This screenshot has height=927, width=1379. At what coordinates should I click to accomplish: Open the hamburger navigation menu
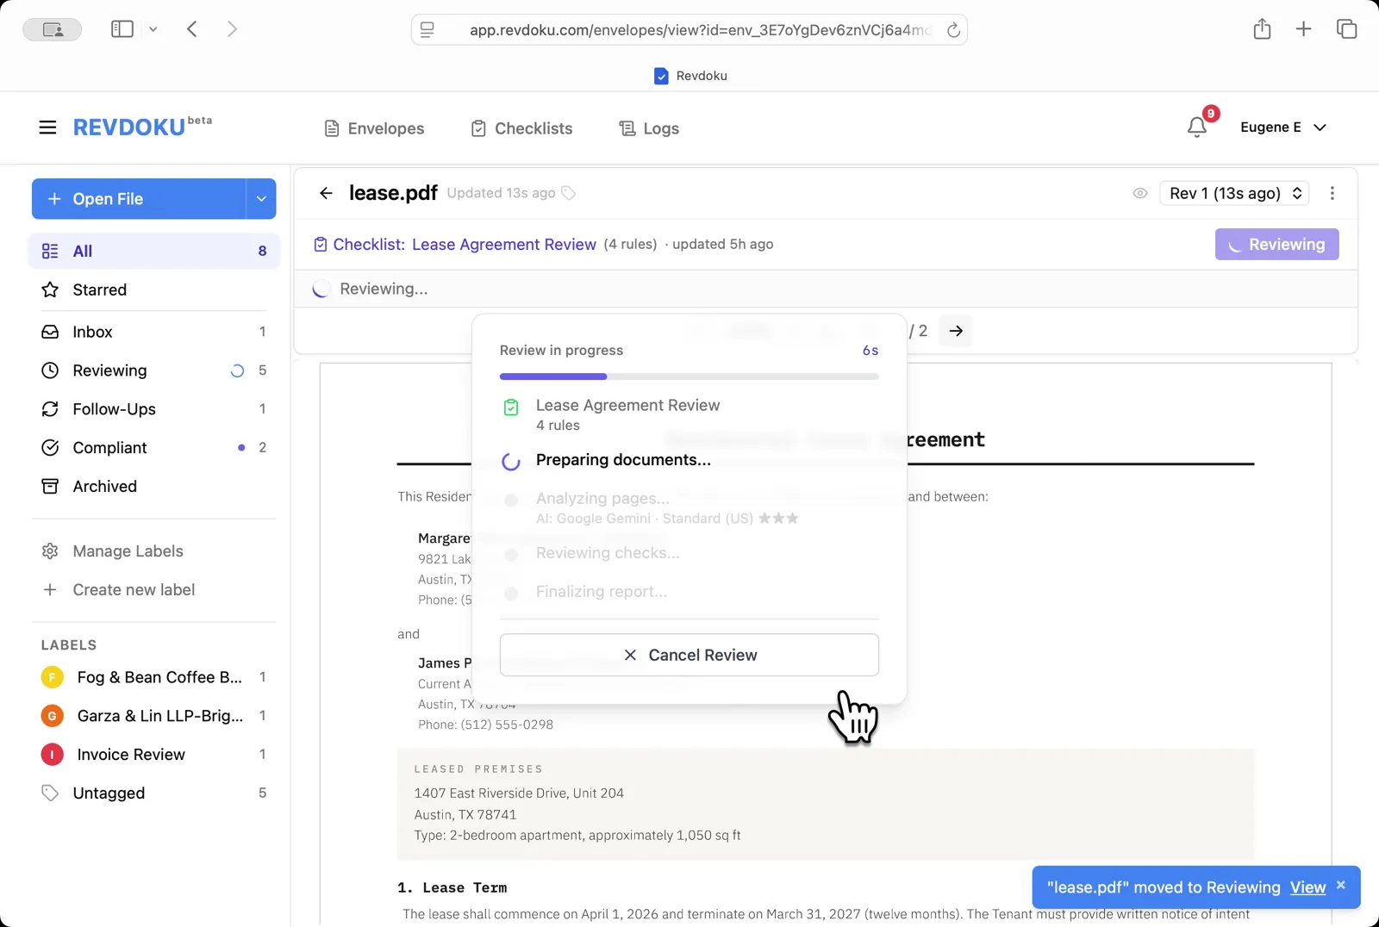point(47,128)
